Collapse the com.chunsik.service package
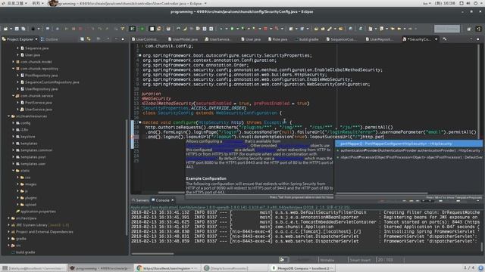Image resolution: width=485 pixels, height=272 pixels. pos(14,96)
